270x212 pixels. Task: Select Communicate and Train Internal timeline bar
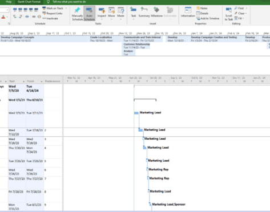(143, 39)
